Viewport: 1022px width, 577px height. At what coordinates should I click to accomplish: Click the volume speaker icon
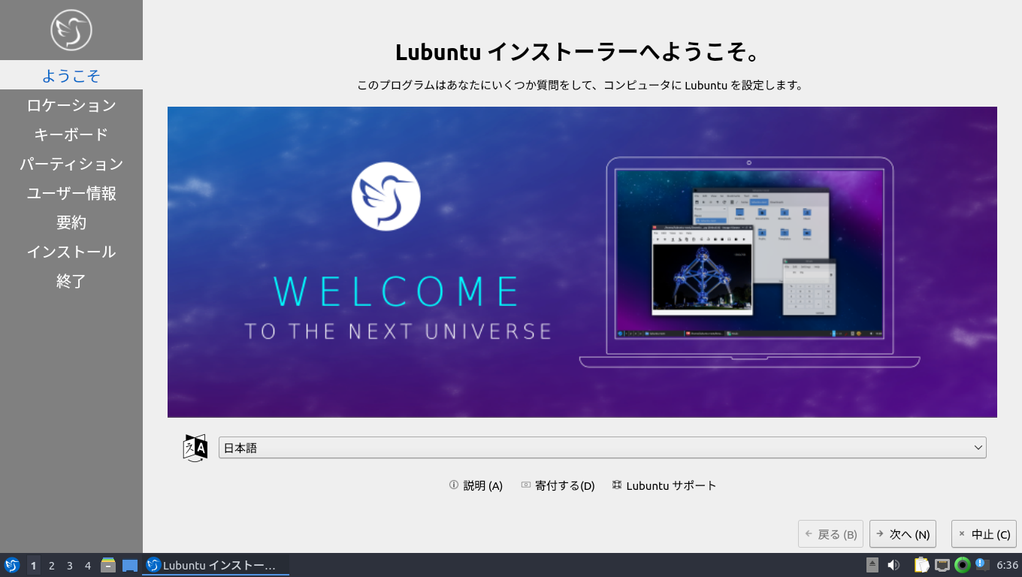coord(893,565)
